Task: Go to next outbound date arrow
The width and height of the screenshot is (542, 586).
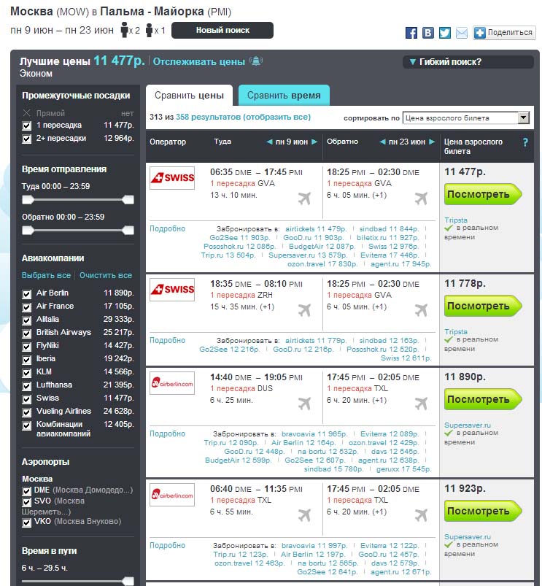Action: pyautogui.click(x=315, y=142)
